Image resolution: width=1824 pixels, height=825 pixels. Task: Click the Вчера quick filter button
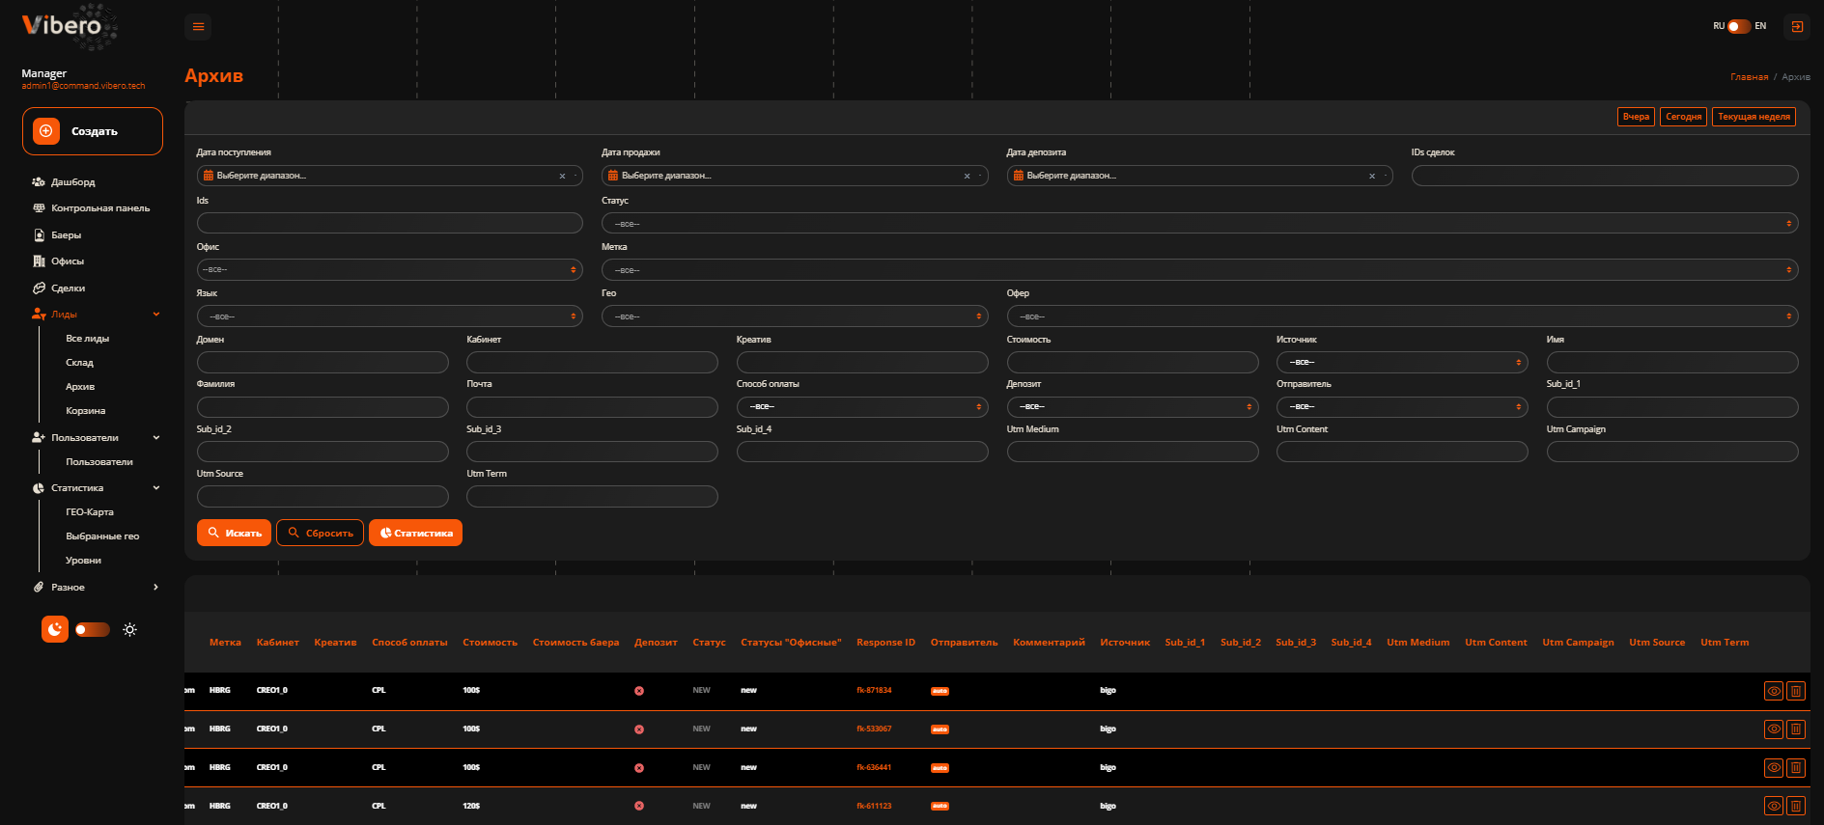point(1636,117)
